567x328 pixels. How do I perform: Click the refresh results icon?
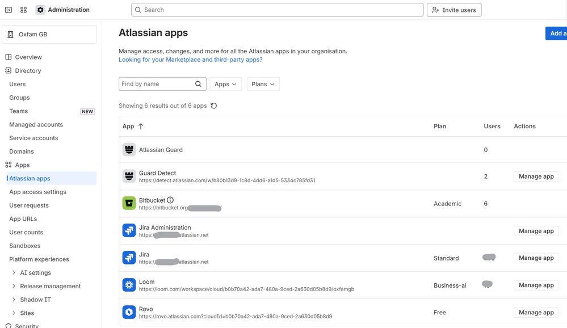click(x=214, y=106)
